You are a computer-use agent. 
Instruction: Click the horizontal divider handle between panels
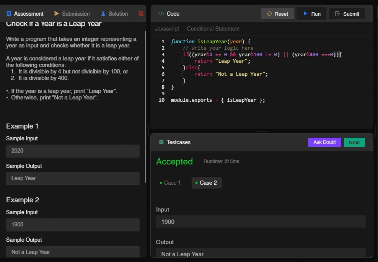(x=262, y=131)
